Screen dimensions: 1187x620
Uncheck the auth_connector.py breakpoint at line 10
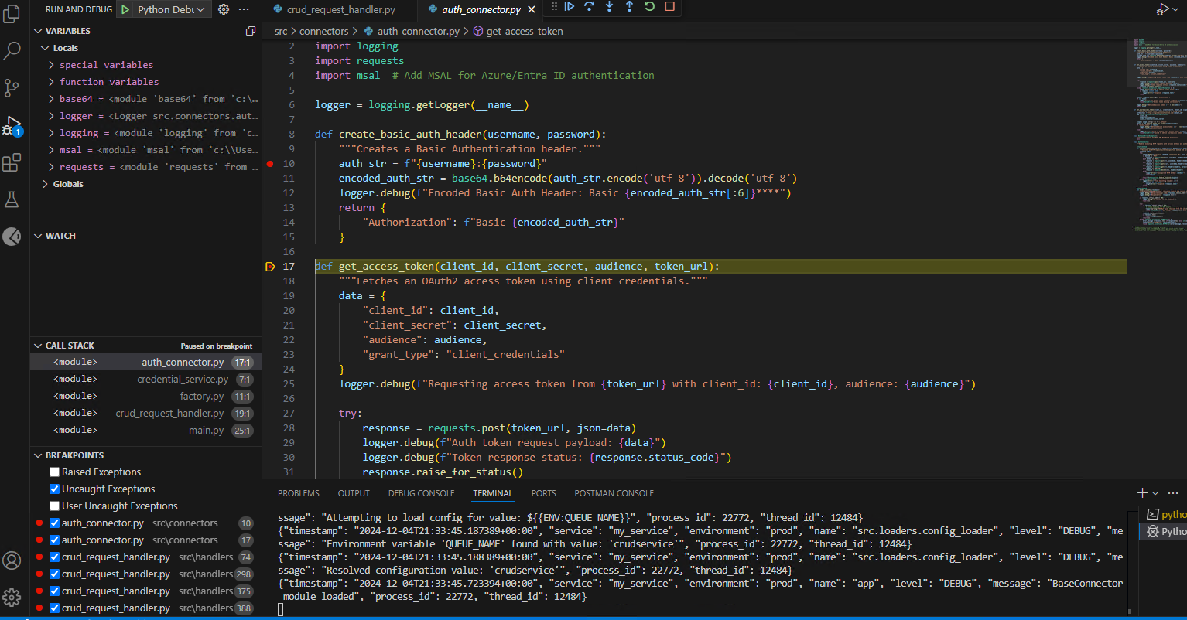coord(54,523)
